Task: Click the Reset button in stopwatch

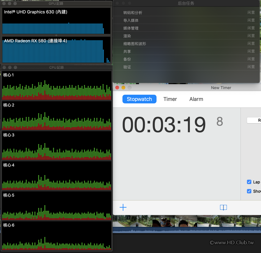Action: (x=254, y=120)
